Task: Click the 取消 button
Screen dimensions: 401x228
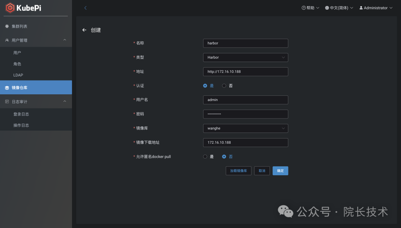Action: [x=262, y=171]
